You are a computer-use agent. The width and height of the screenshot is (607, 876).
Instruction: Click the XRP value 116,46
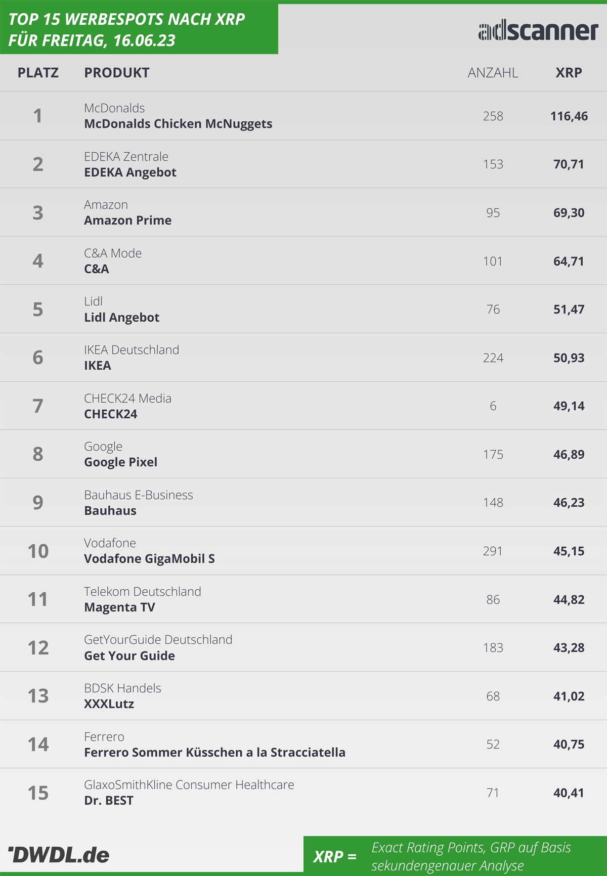(x=569, y=116)
